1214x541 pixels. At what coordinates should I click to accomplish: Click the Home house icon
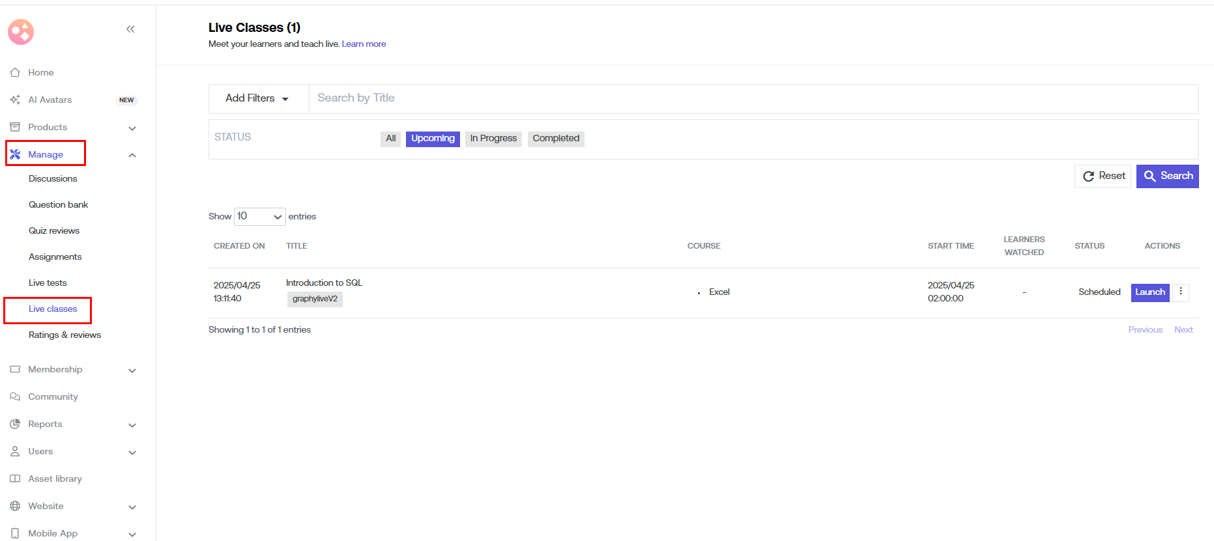coord(15,72)
